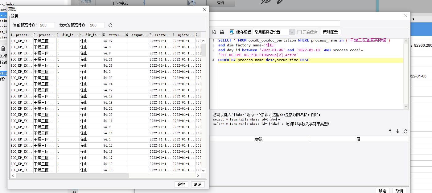
Task: Click the 参数 column header
Action: (x=259, y=139)
